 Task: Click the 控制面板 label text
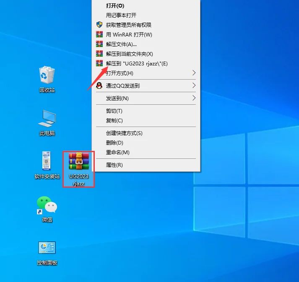(47, 263)
